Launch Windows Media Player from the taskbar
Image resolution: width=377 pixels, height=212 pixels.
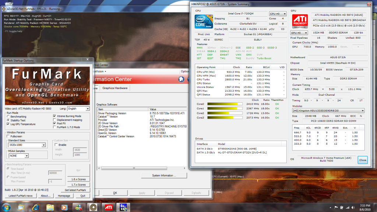pyautogui.click(x=64, y=207)
